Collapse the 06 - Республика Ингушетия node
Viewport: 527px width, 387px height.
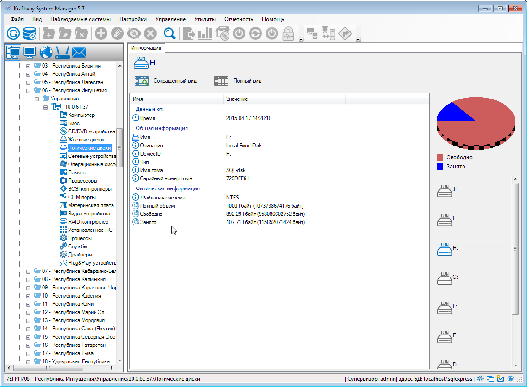(x=28, y=90)
